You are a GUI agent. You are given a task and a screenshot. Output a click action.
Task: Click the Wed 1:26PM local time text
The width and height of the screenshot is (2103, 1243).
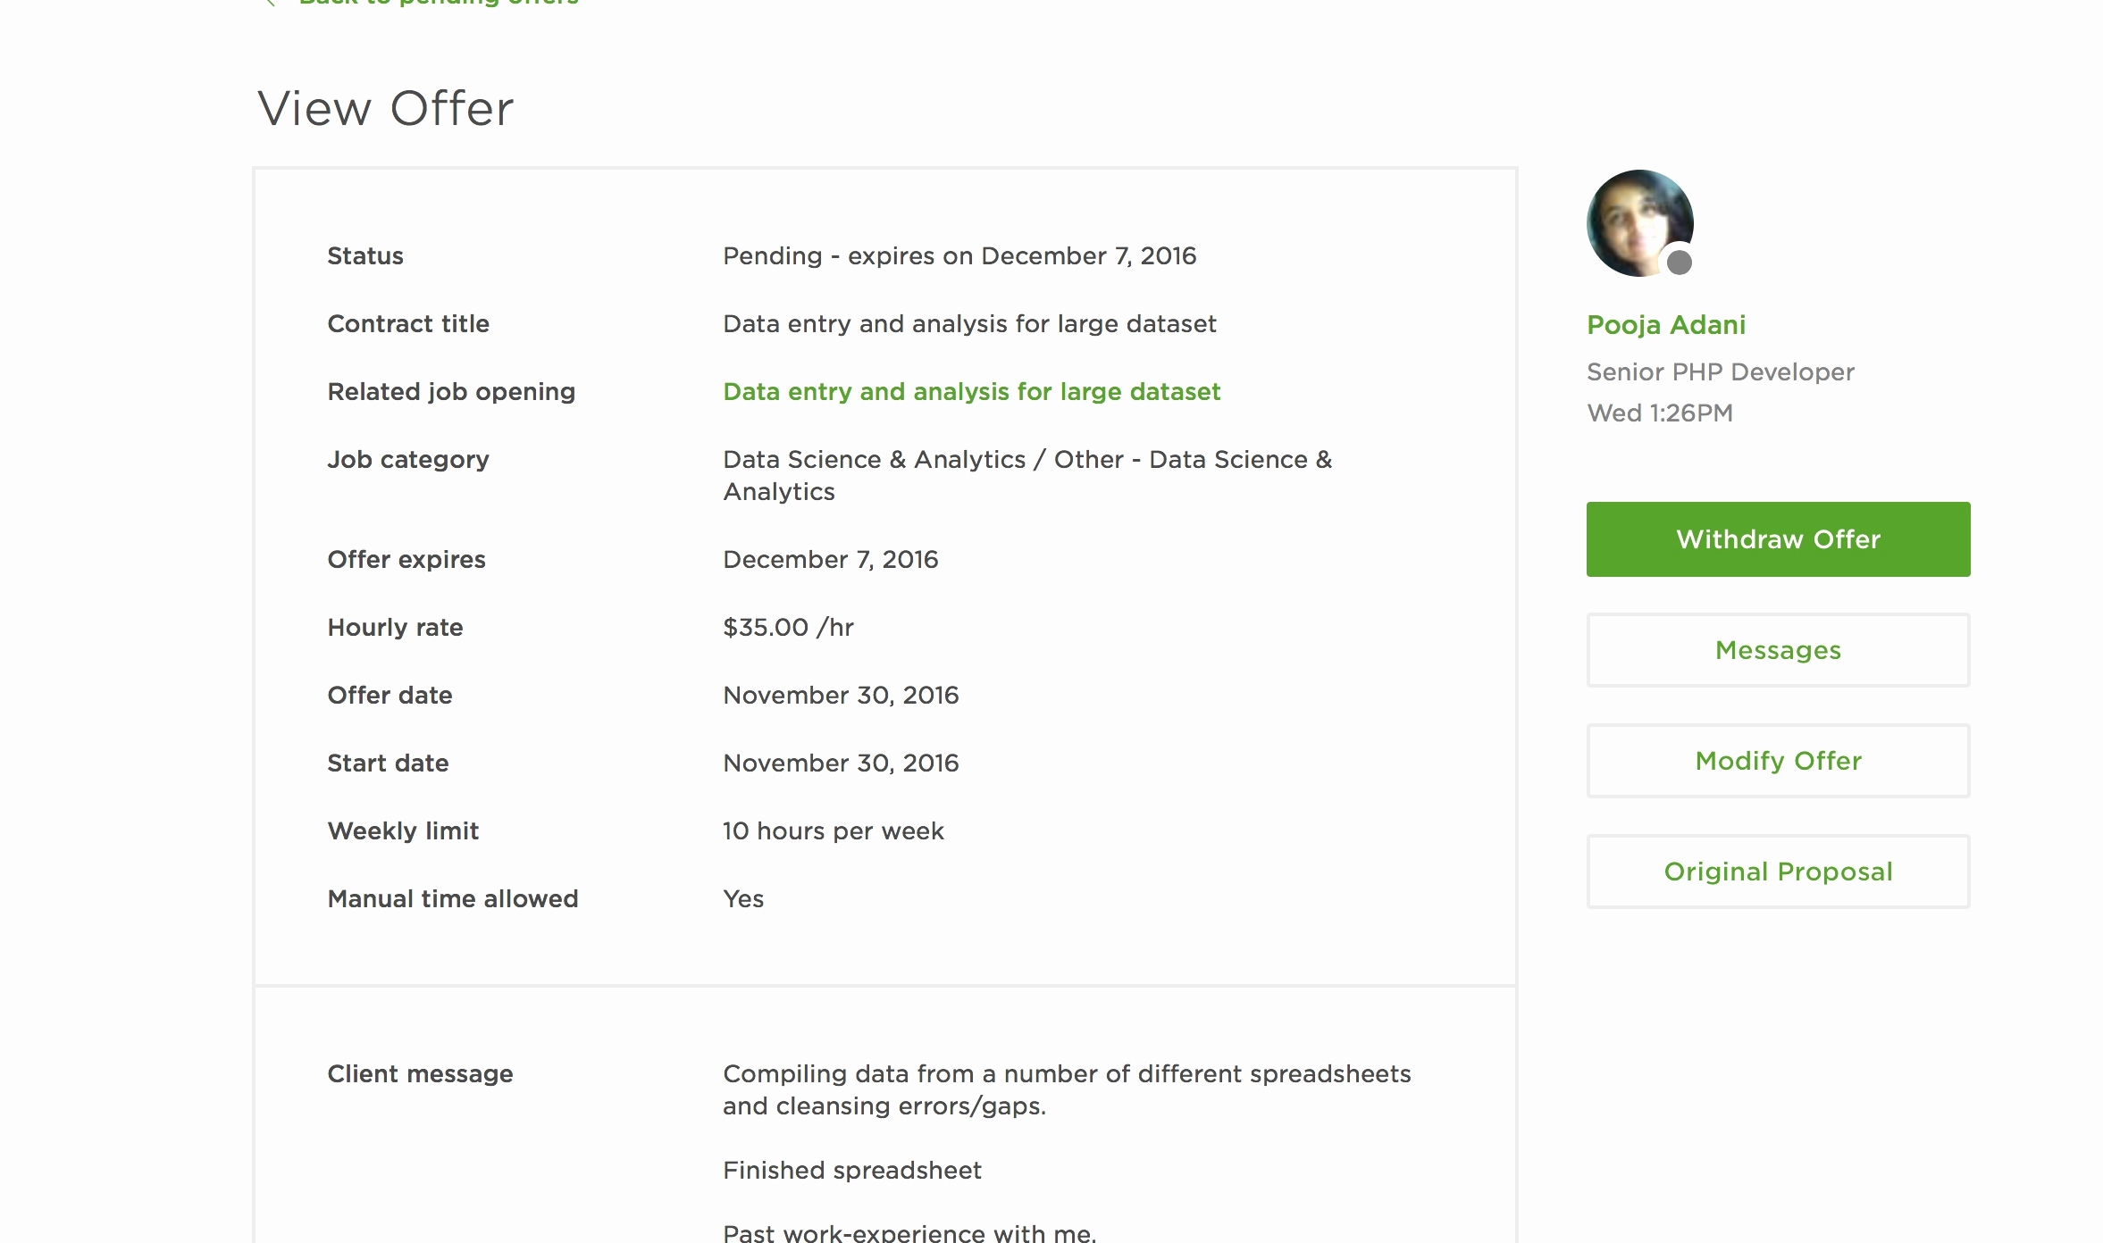[1659, 413]
